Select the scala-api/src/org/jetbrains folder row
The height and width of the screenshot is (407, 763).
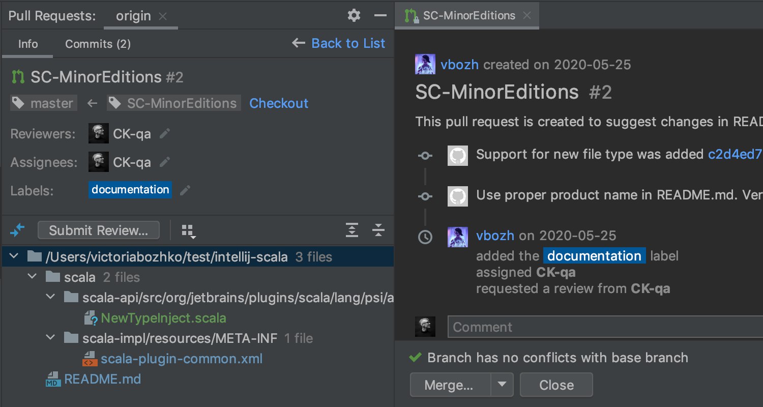click(x=198, y=297)
